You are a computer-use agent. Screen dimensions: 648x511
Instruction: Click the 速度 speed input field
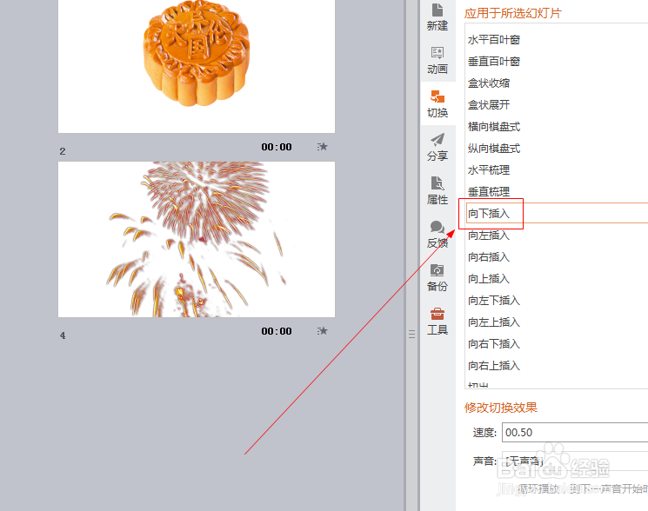[575, 433]
